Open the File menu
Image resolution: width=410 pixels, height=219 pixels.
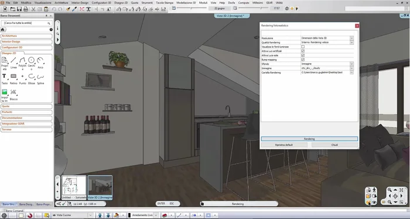coord(8,2)
